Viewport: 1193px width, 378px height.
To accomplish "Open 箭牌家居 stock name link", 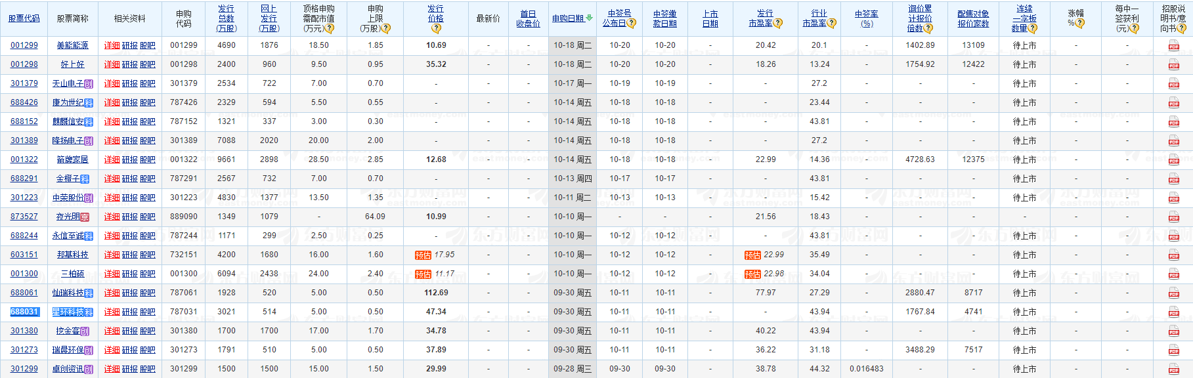I will click(72, 159).
